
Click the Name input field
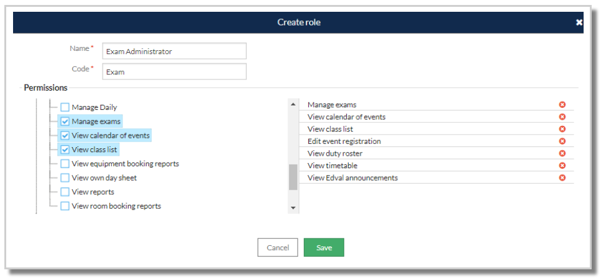174,52
